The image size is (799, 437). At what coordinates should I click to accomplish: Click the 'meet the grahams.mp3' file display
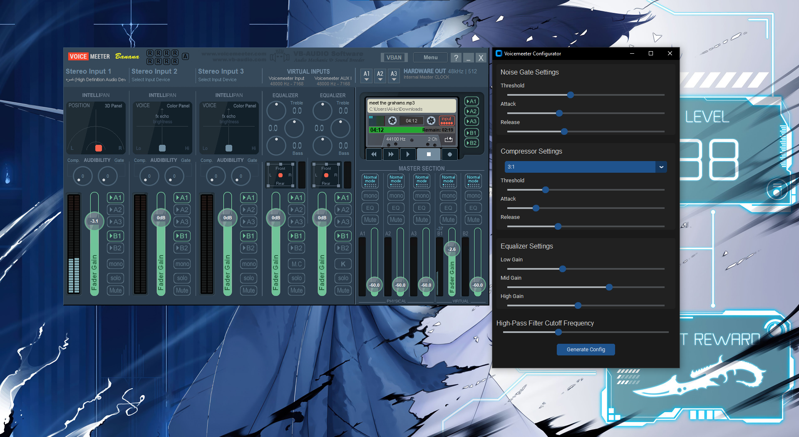412,106
